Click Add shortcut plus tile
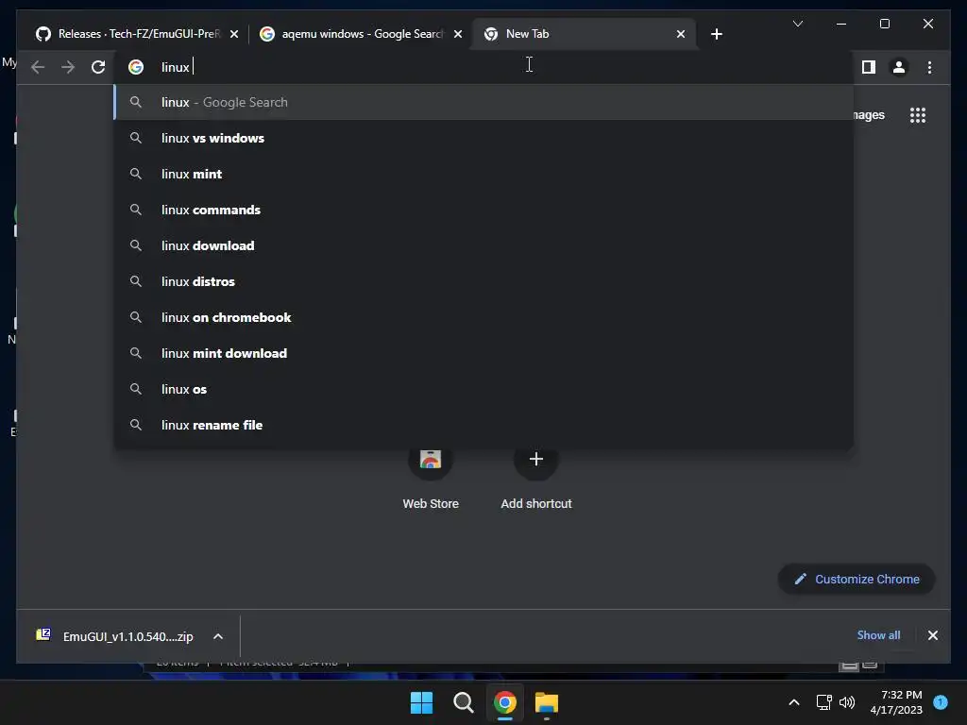The image size is (967, 725). tap(536, 478)
